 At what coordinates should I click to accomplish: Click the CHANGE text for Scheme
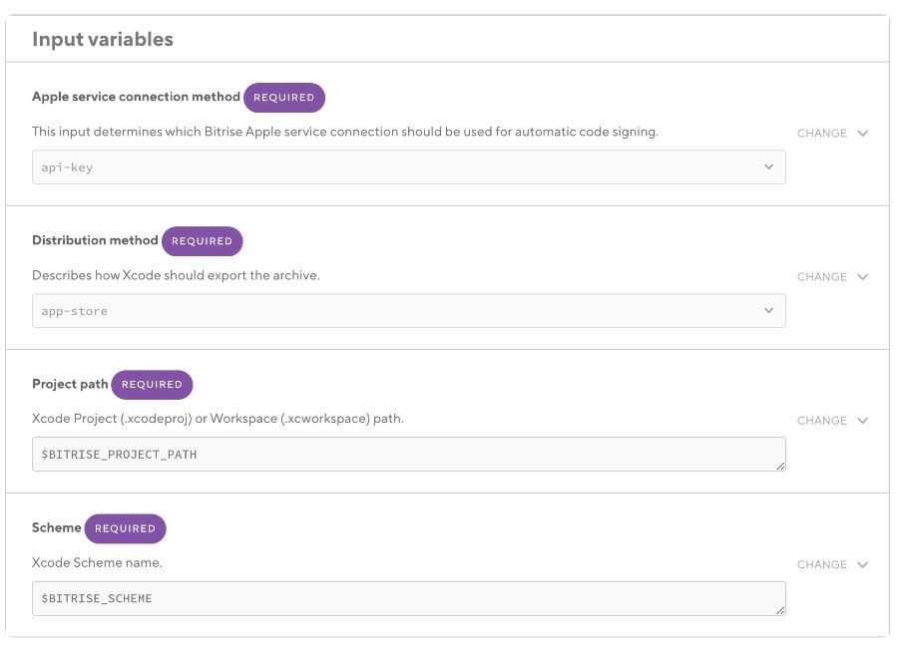tap(821, 564)
